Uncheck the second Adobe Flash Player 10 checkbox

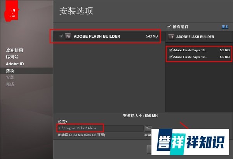[x=171, y=57]
